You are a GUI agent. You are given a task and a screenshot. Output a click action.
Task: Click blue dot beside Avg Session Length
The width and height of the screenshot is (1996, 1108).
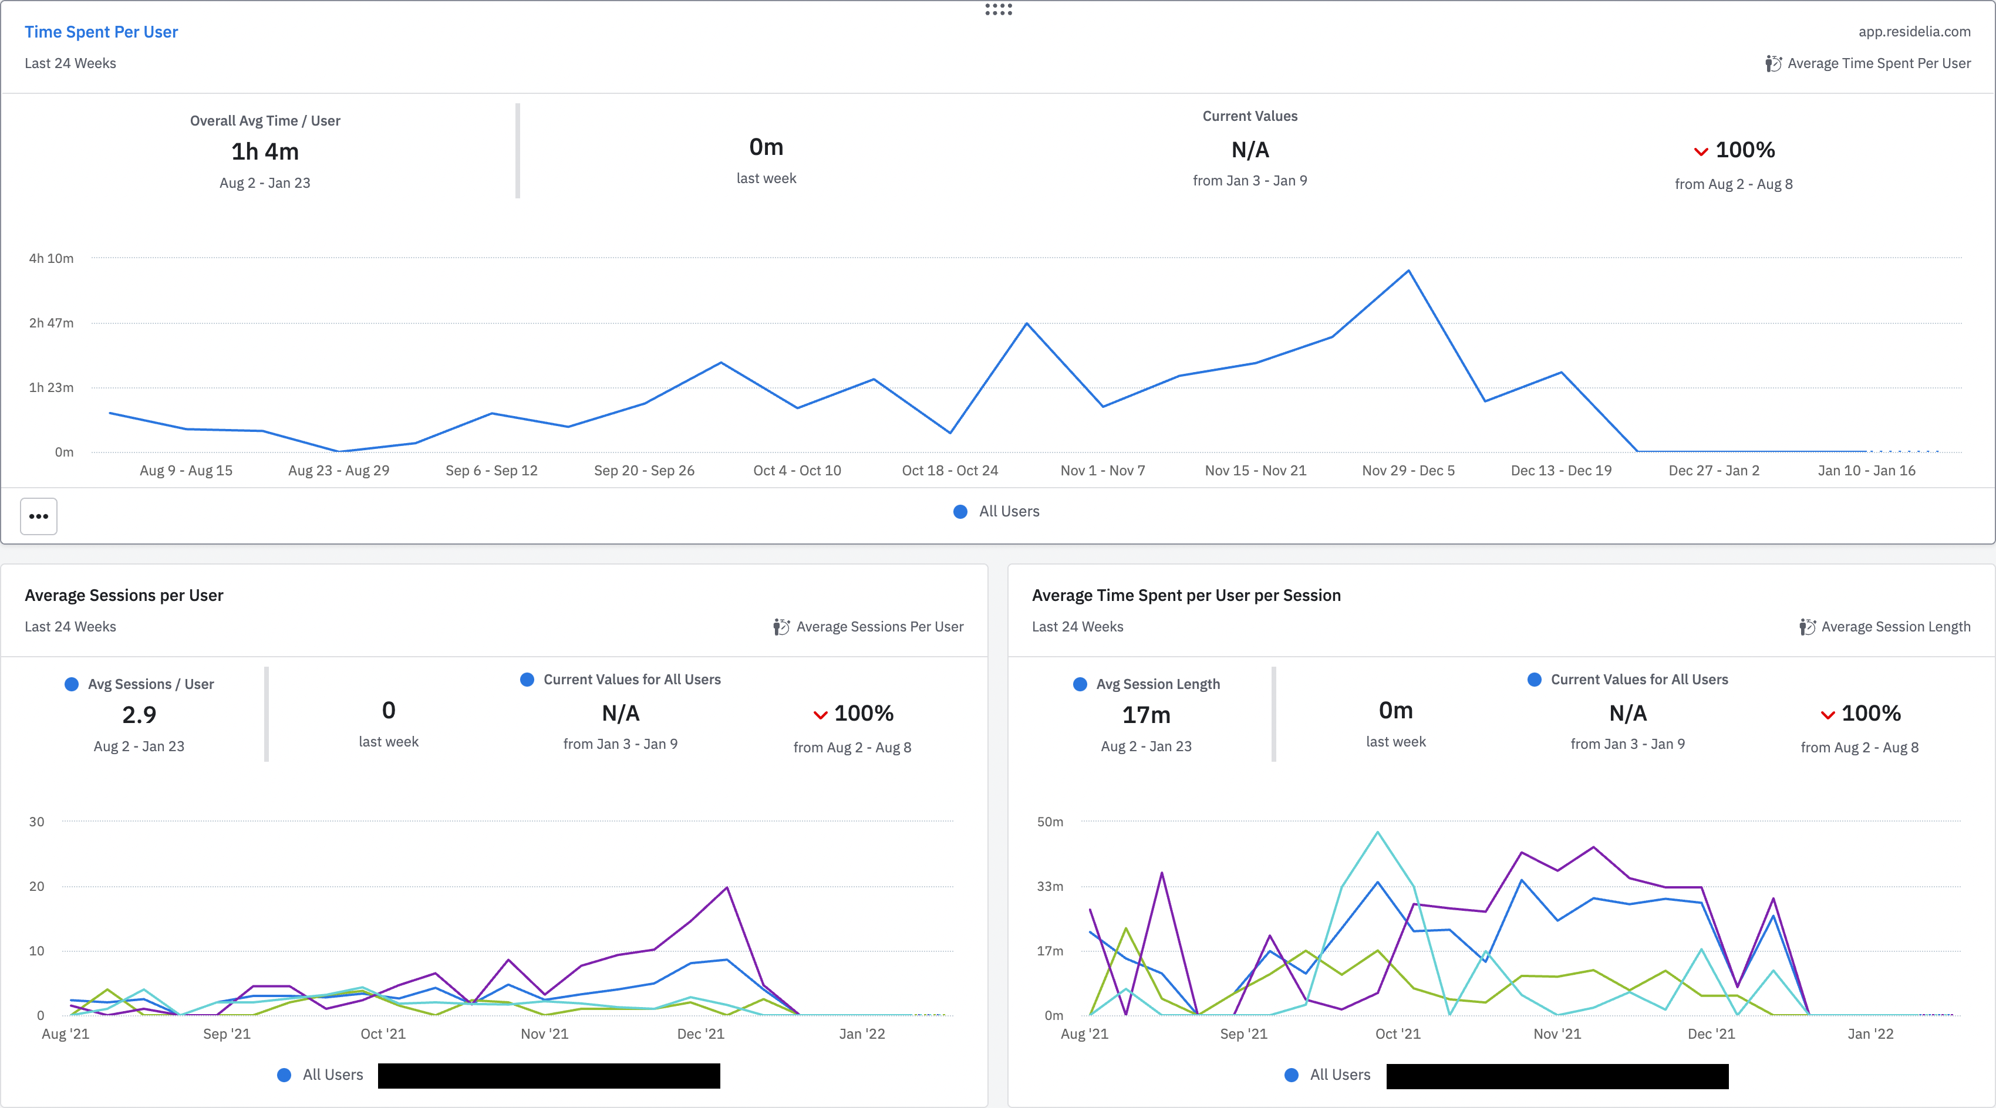tap(1080, 684)
